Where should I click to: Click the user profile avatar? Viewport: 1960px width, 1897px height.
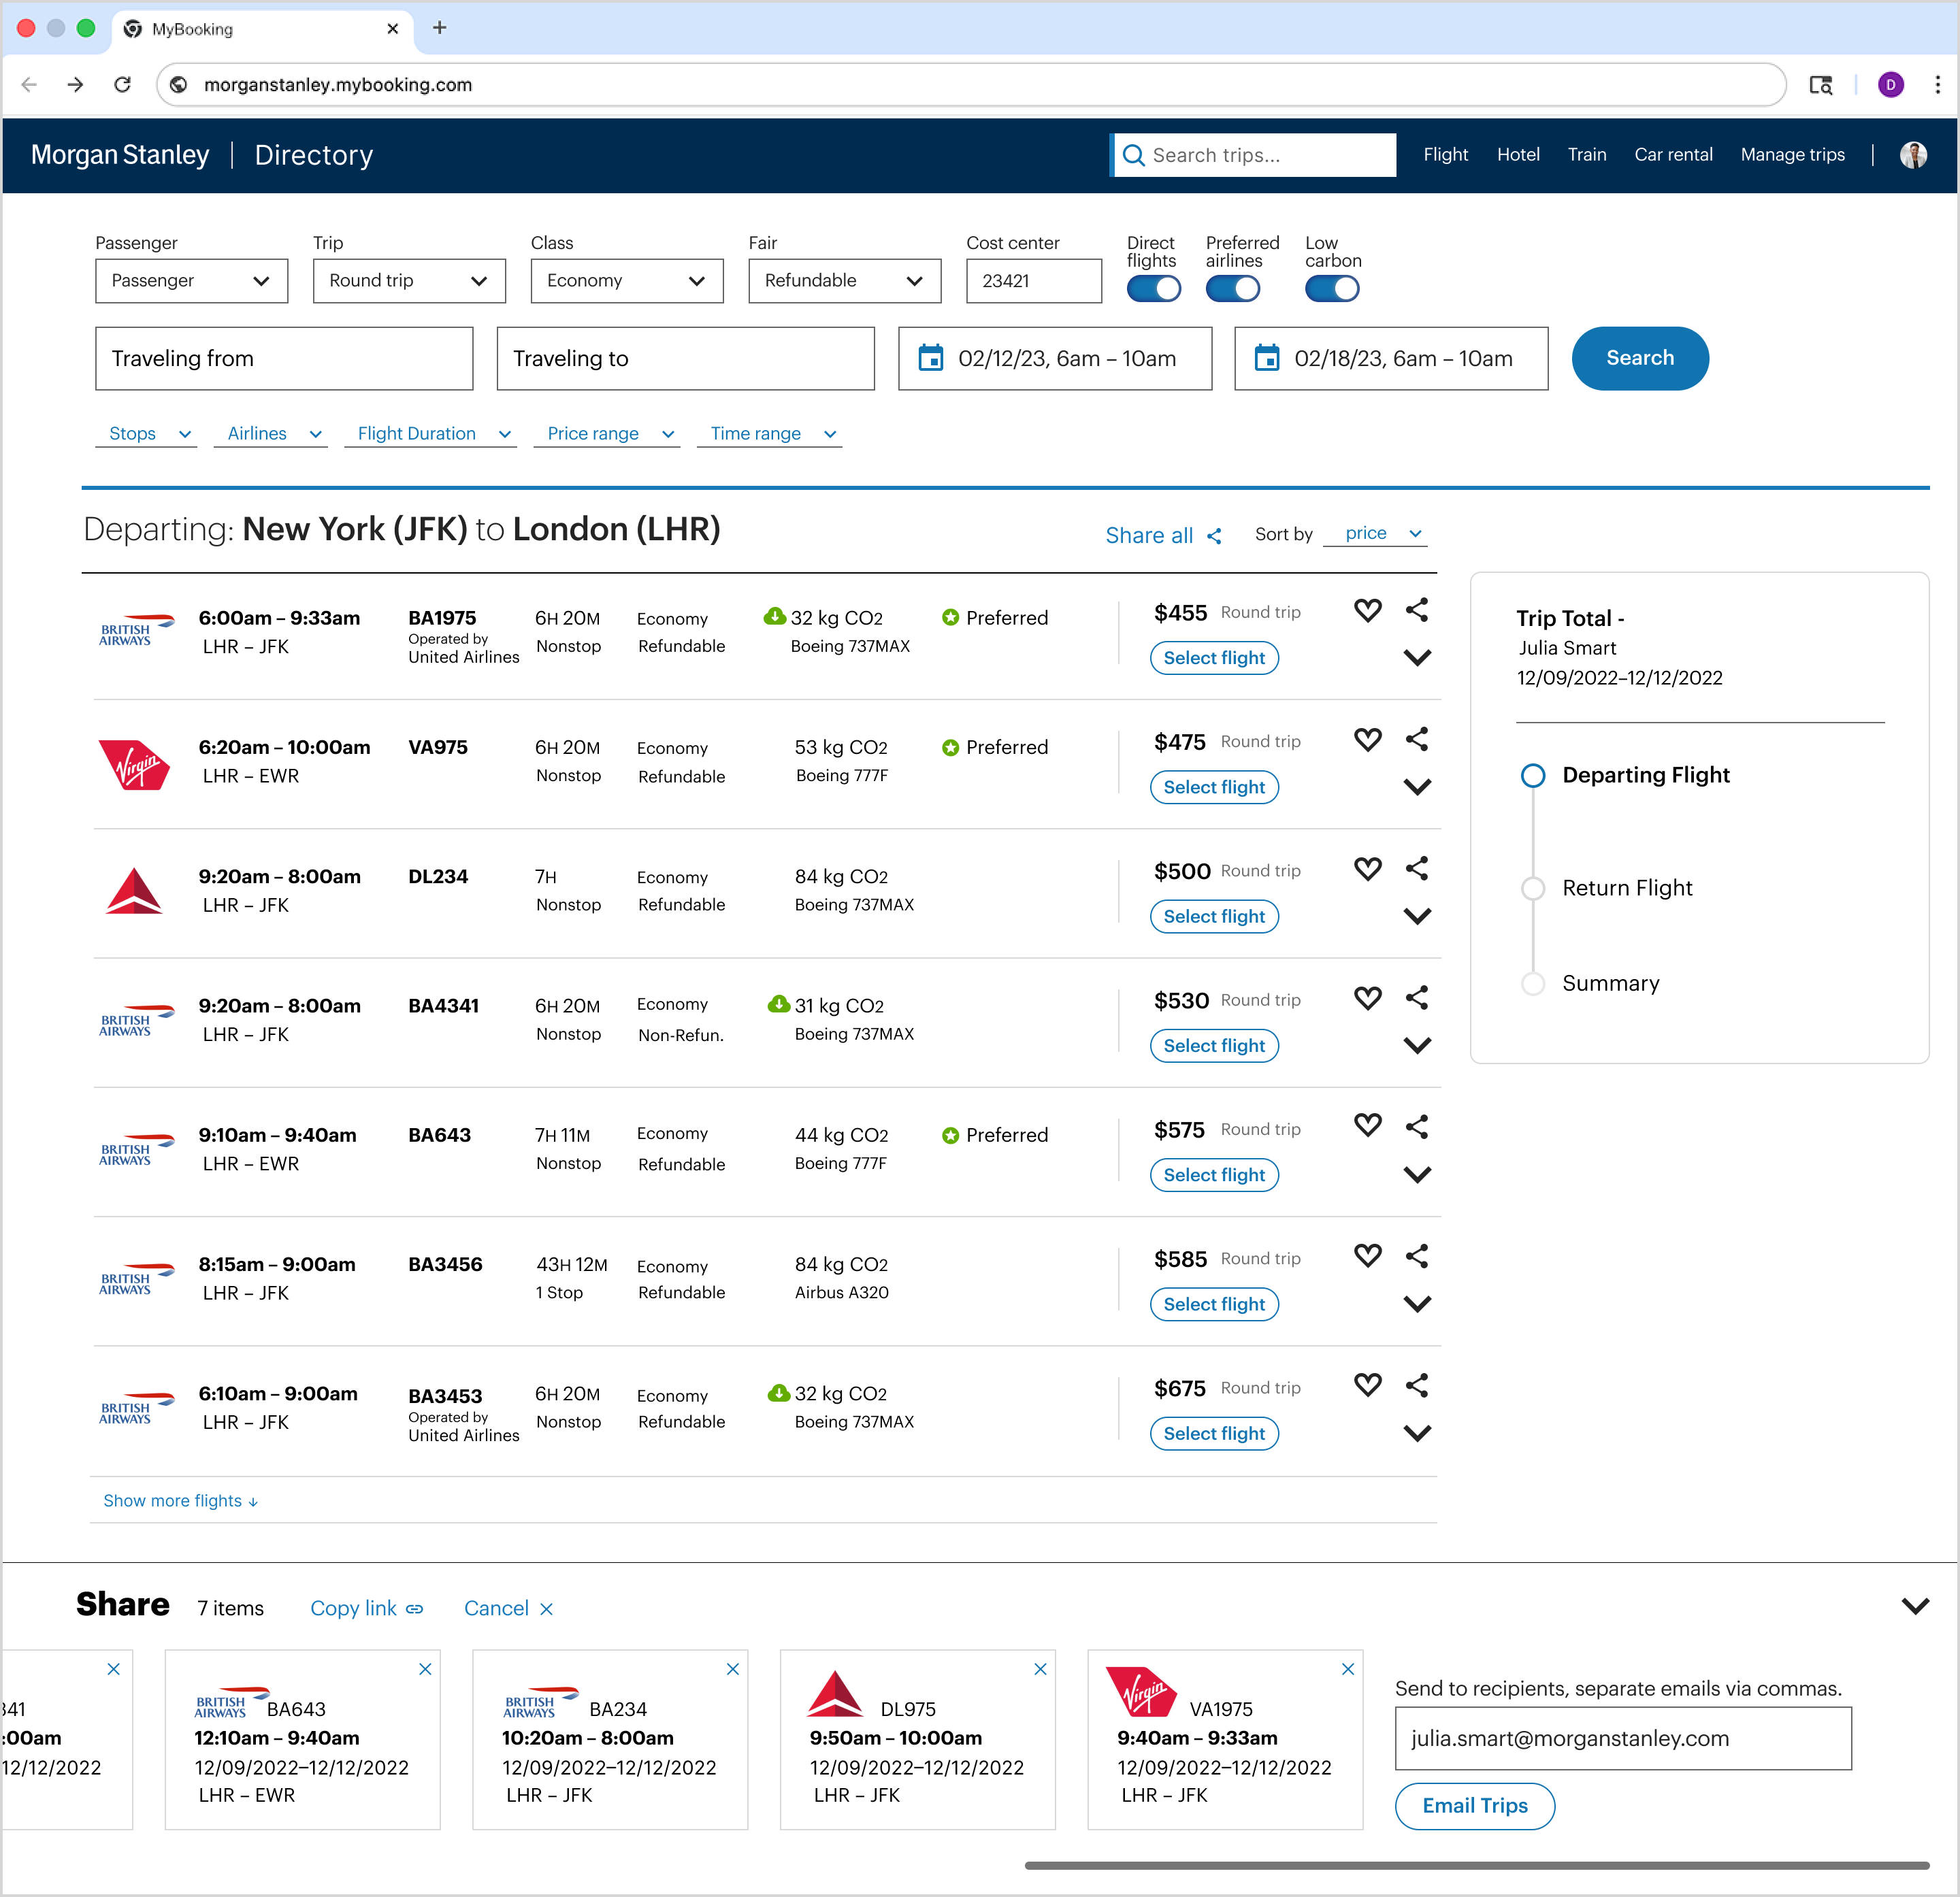coord(1912,155)
